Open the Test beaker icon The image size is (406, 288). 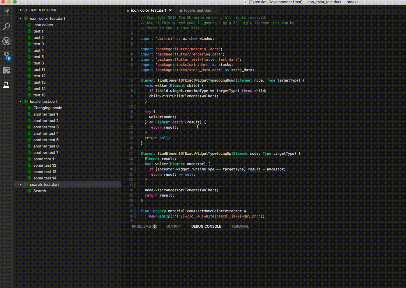pos(6,85)
